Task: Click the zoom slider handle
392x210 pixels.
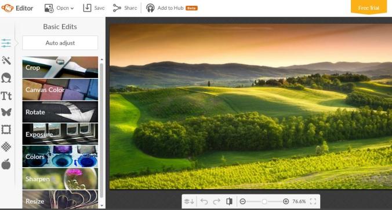Action: tap(264, 201)
